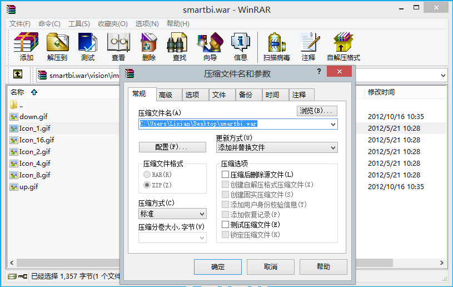Open the 选项(N) menu
The height and width of the screenshot is (287, 453).
click(x=147, y=24)
